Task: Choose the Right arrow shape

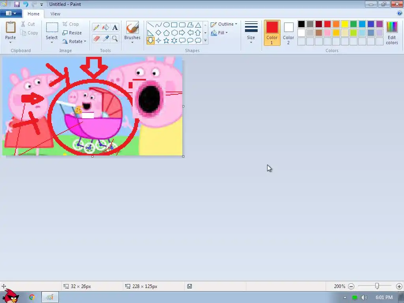Action: coord(182,33)
